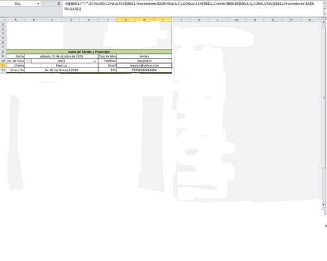Screen dimensions: 327x261
Task: Click the 'Email' label cell
Action: click(107, 66)
